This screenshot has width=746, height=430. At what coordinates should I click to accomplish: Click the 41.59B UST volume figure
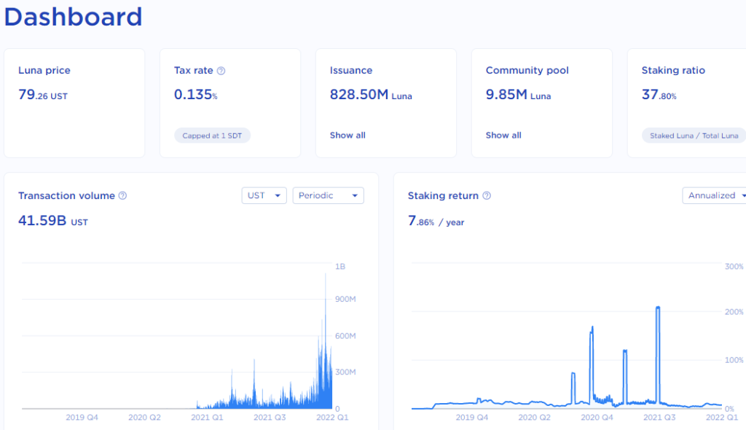52,221
